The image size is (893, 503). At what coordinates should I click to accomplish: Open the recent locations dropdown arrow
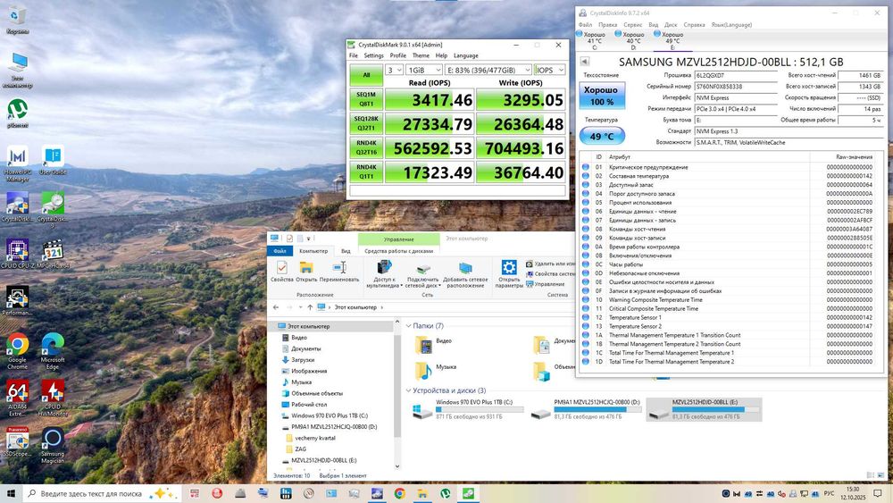299,307
